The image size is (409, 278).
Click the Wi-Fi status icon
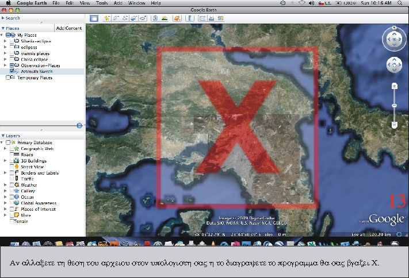coord(302,3)
